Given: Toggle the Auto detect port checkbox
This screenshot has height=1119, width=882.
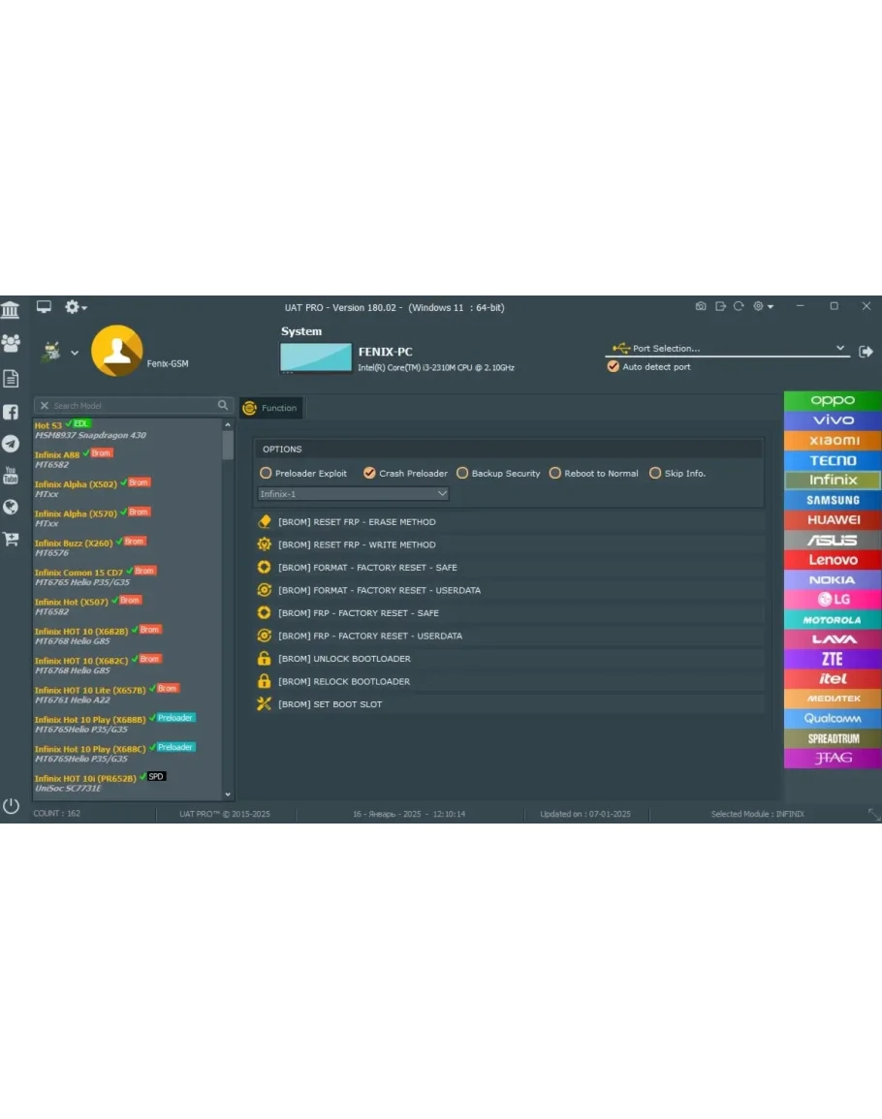Looking at the screenshot, I should pyautogui.click(x=613, y=367).
